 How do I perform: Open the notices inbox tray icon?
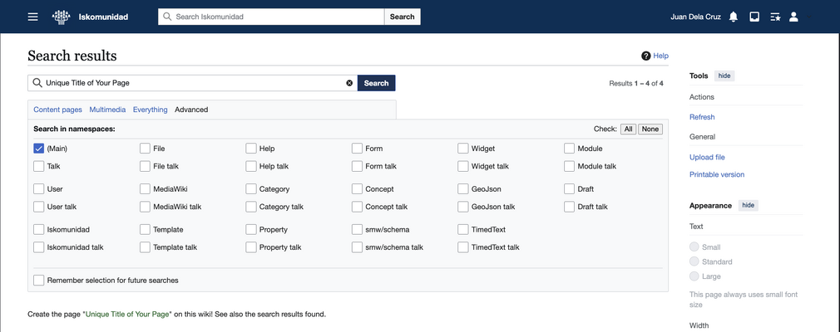(x=754, y=17)
